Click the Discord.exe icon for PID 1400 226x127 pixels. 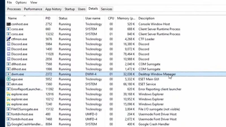[x=8, y=49]
